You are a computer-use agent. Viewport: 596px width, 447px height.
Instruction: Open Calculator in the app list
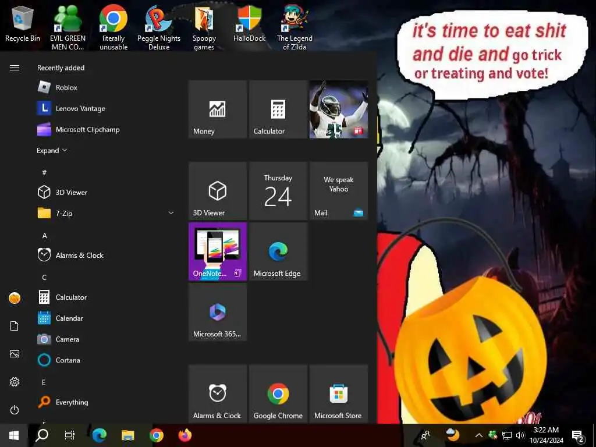(105, 297)
